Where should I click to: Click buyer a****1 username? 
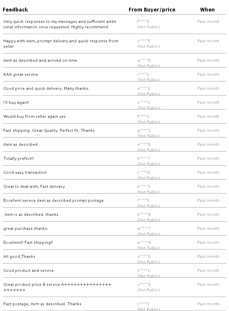pos(144,88)
